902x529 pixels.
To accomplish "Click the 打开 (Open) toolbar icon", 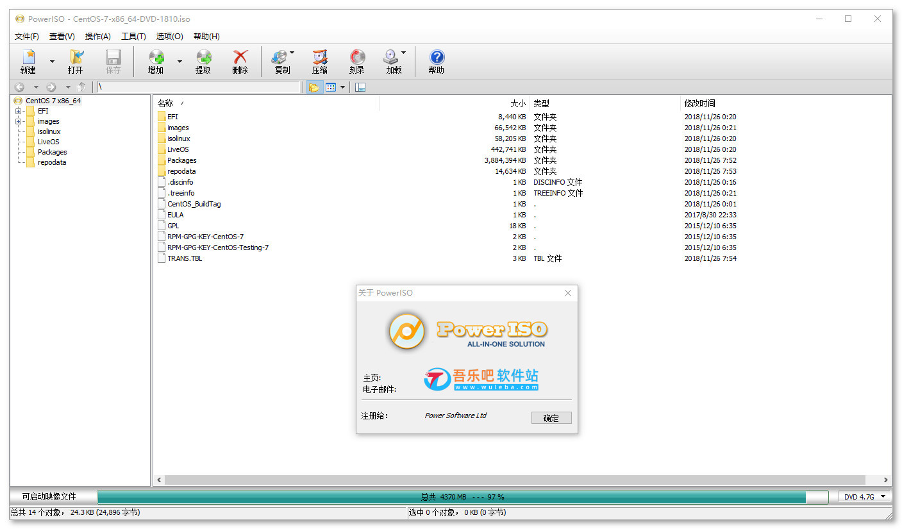I will click(76, 57).
